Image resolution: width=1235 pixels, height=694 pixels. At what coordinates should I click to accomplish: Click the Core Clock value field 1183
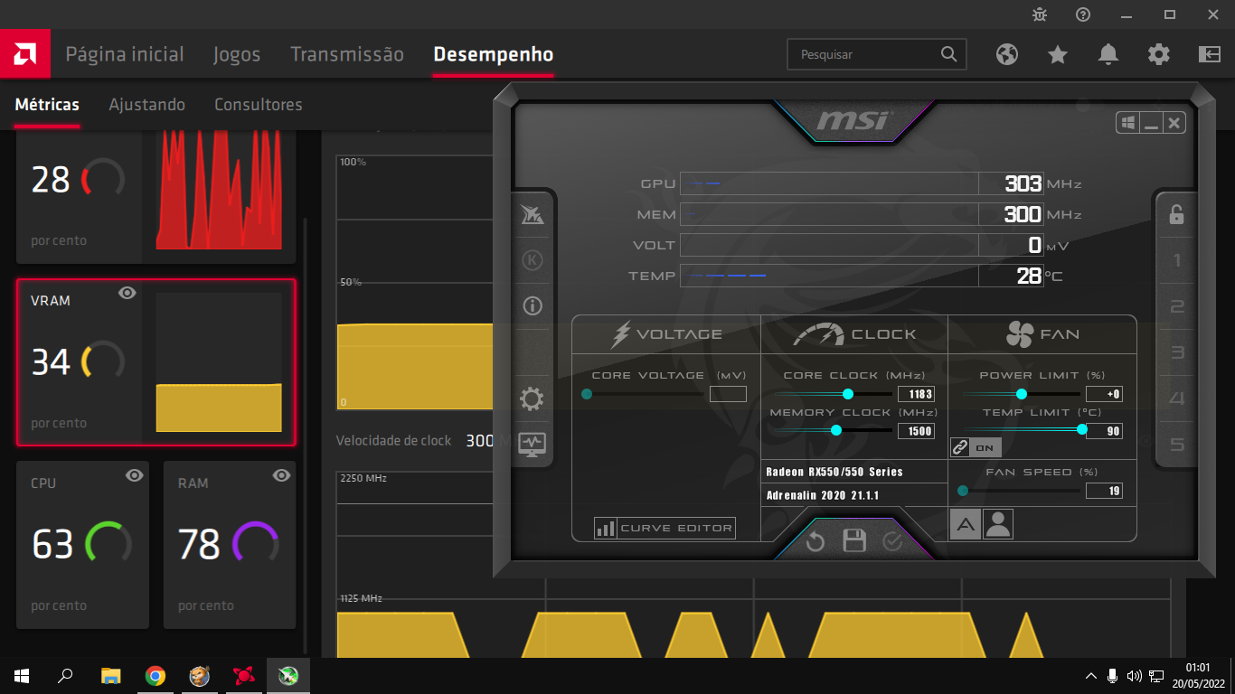tap(916, 394)
